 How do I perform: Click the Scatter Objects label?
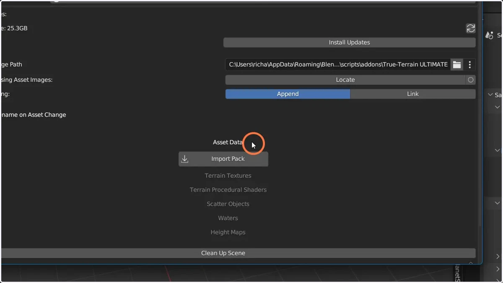pos(228,204)
